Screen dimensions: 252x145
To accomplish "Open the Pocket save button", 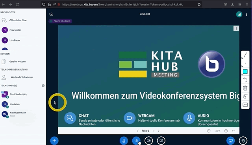I will pyautogui.click(x=225, y=4).
